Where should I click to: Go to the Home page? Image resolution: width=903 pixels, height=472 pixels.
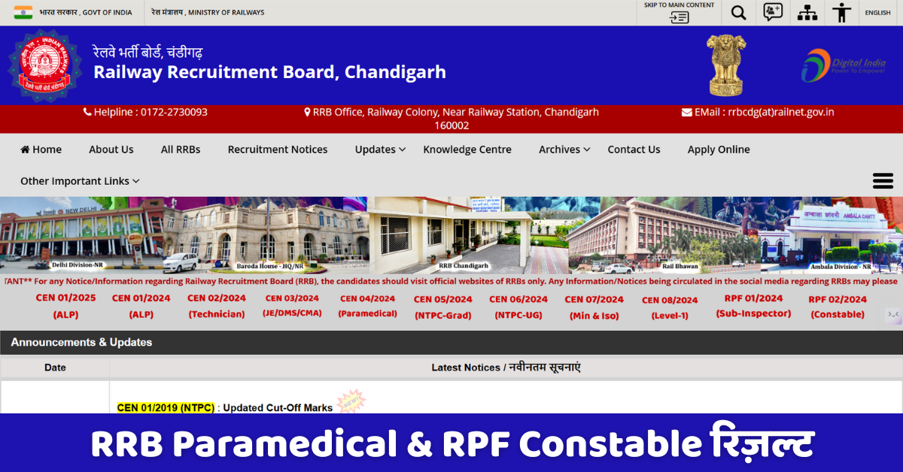click(41, 150)
